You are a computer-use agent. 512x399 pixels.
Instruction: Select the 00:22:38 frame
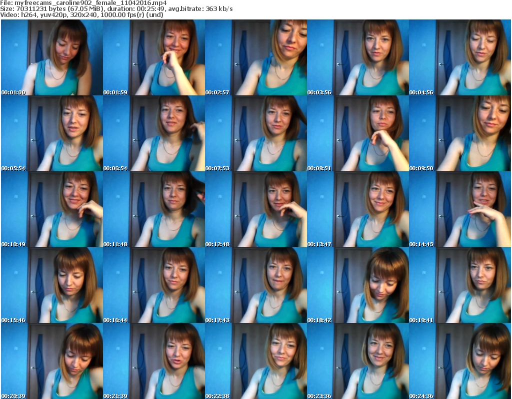256,361
